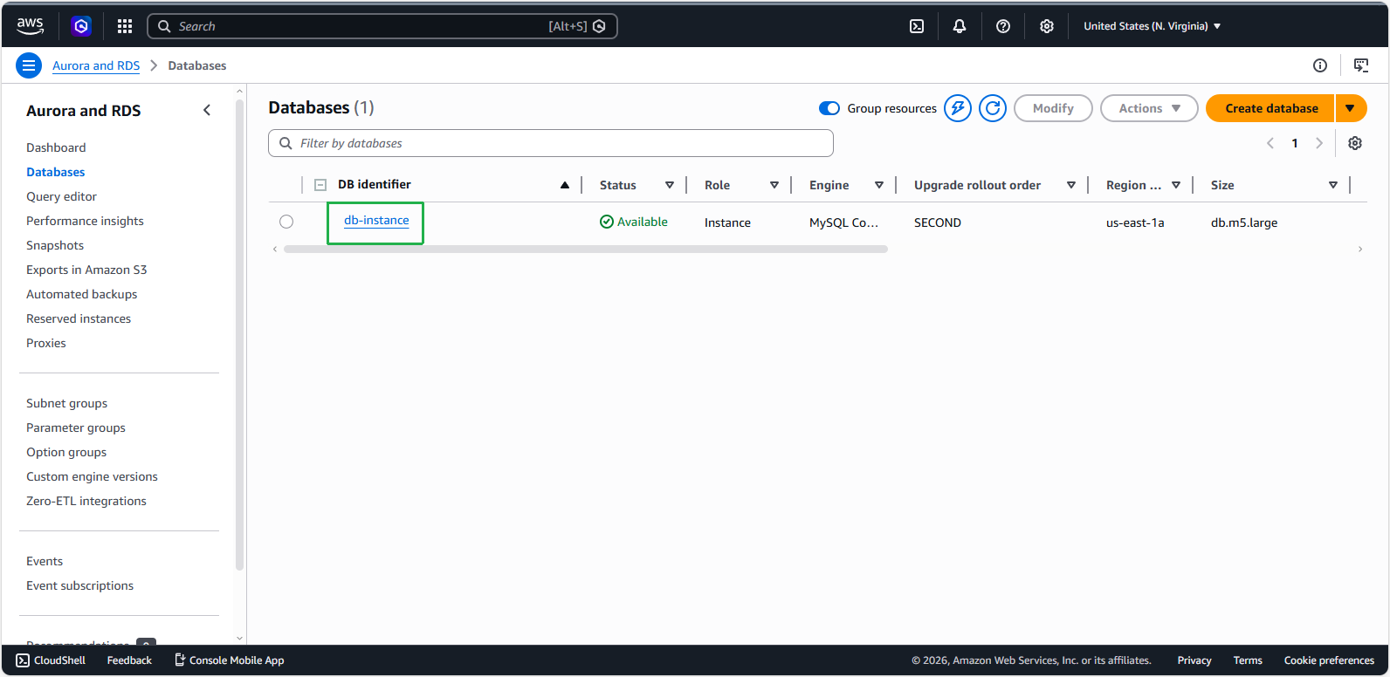
Task: Open Zero-ETL integrations
Action: coord(86,501)
